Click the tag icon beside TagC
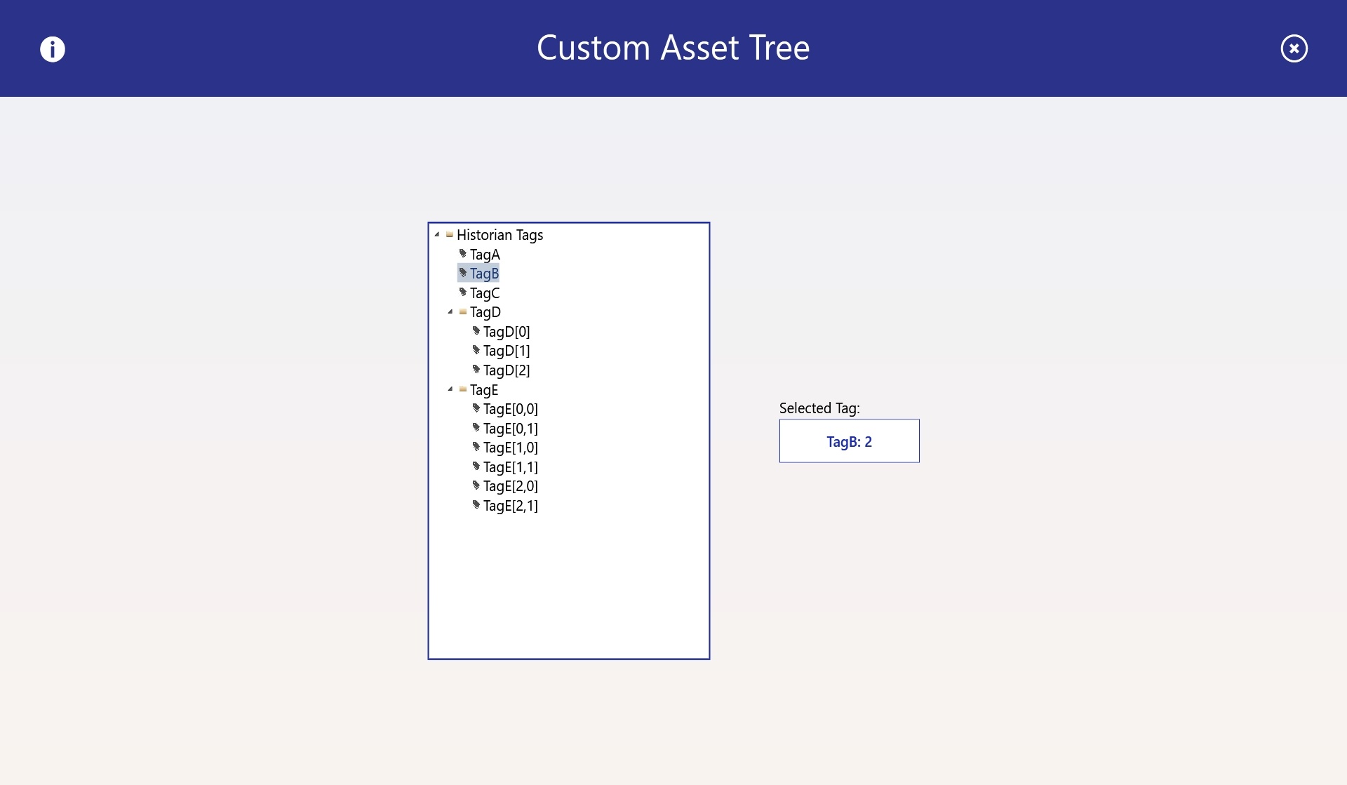This screenshot has height=785, width=1347. click(463, 292)
